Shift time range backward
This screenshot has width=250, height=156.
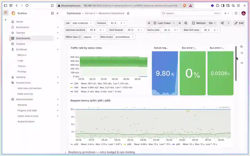pos(149,23)
